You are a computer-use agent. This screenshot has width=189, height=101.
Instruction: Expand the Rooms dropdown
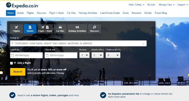tap(84, 55)
